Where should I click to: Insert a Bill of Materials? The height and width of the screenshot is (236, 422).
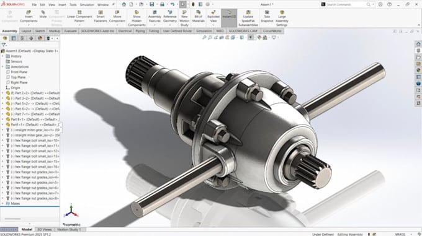[x=199, y=16]
